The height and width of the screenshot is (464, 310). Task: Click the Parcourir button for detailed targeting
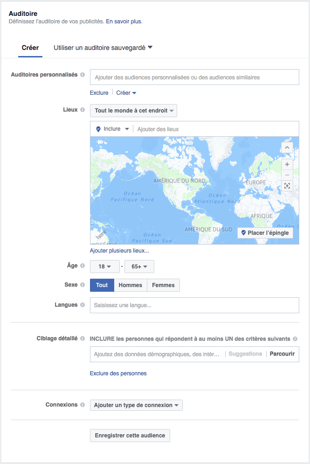(x=282, y=354)
